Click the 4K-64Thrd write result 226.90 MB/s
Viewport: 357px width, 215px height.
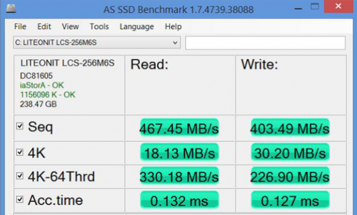point(290,176)
